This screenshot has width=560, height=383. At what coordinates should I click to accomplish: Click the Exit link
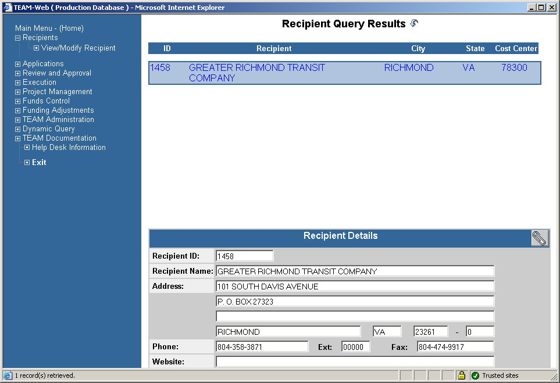click(39, 162)
